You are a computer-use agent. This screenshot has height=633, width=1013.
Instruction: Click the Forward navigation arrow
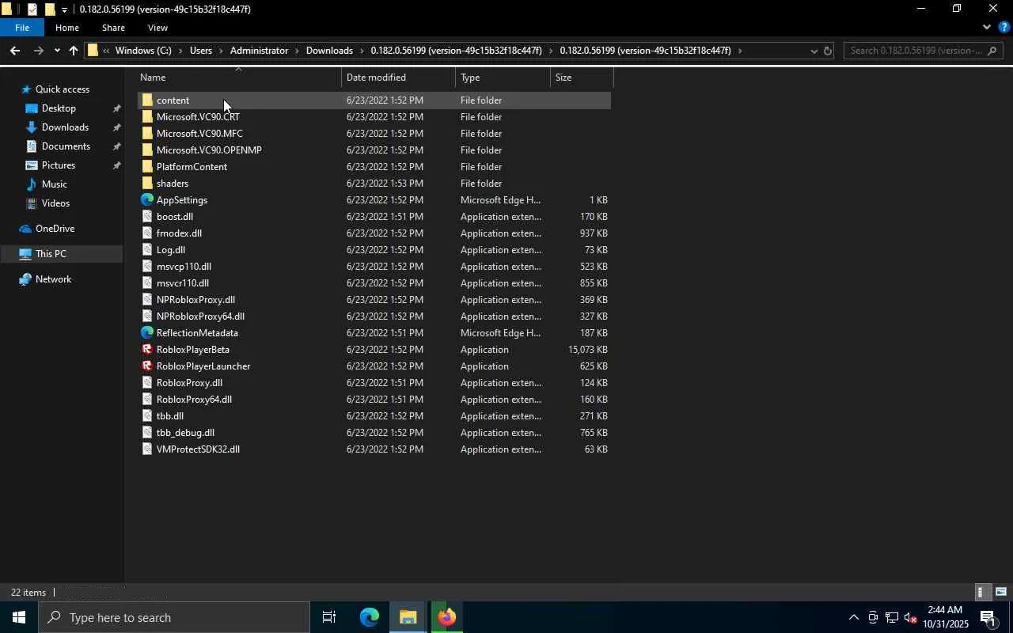(x=38, y=51)
